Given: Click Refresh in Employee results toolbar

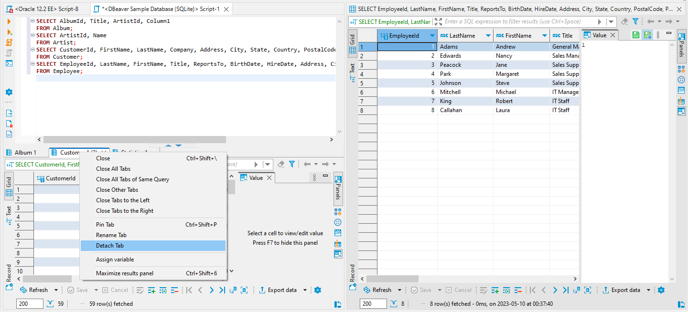Looking at the screenshot, I should pos(376,290).
